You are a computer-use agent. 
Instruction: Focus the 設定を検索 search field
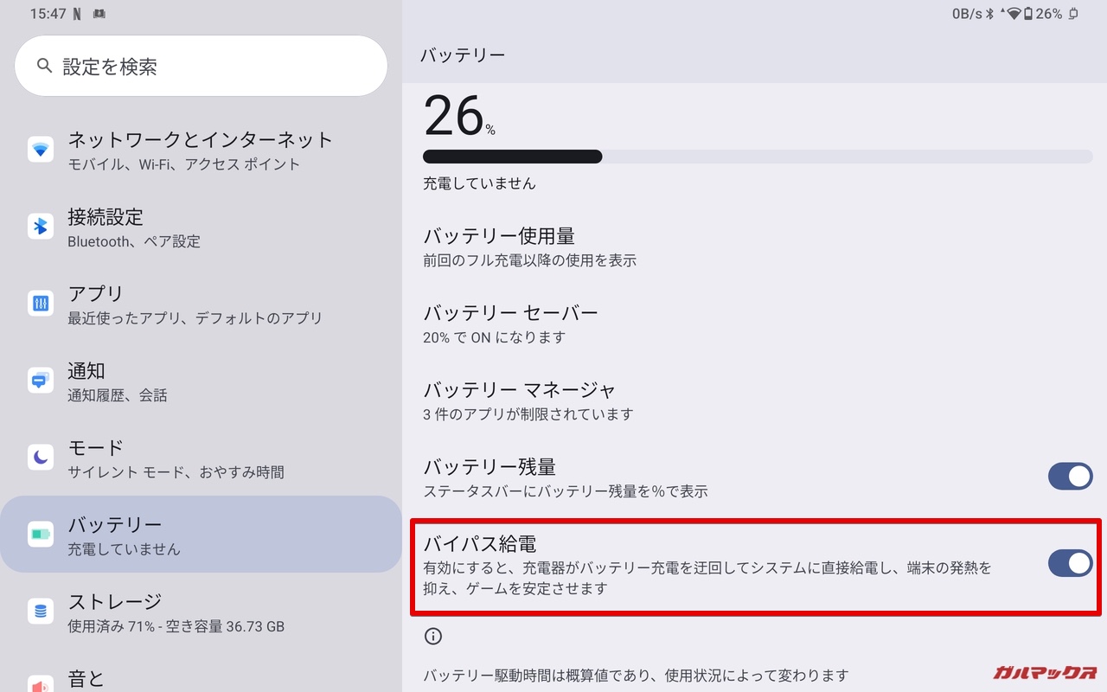click(201, 66)
